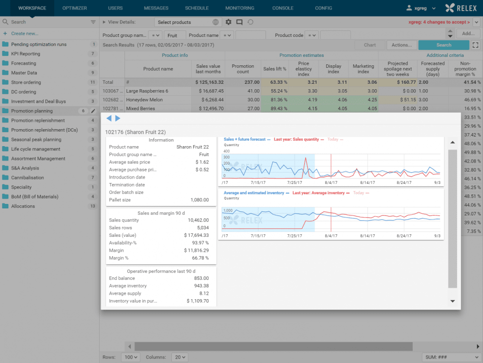Image resolution: width=483 pixels, height=363 pixels.
Task: Click the refresh history icon in the toolbar
Action: coord(251,22)
